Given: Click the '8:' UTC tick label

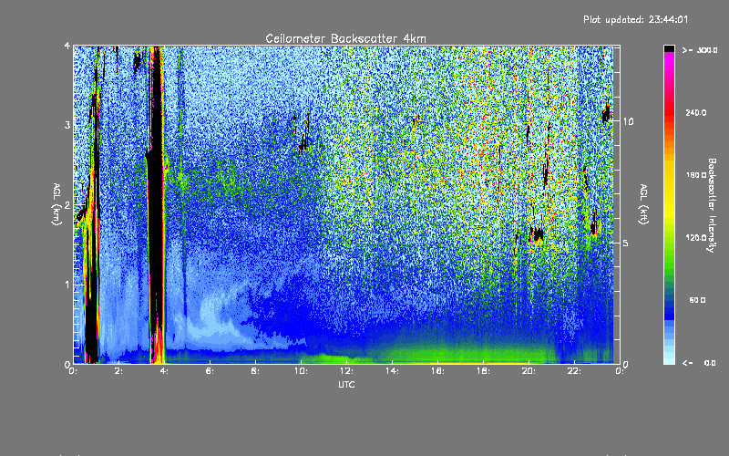Looking at the screenshot, I should [255, 371].
